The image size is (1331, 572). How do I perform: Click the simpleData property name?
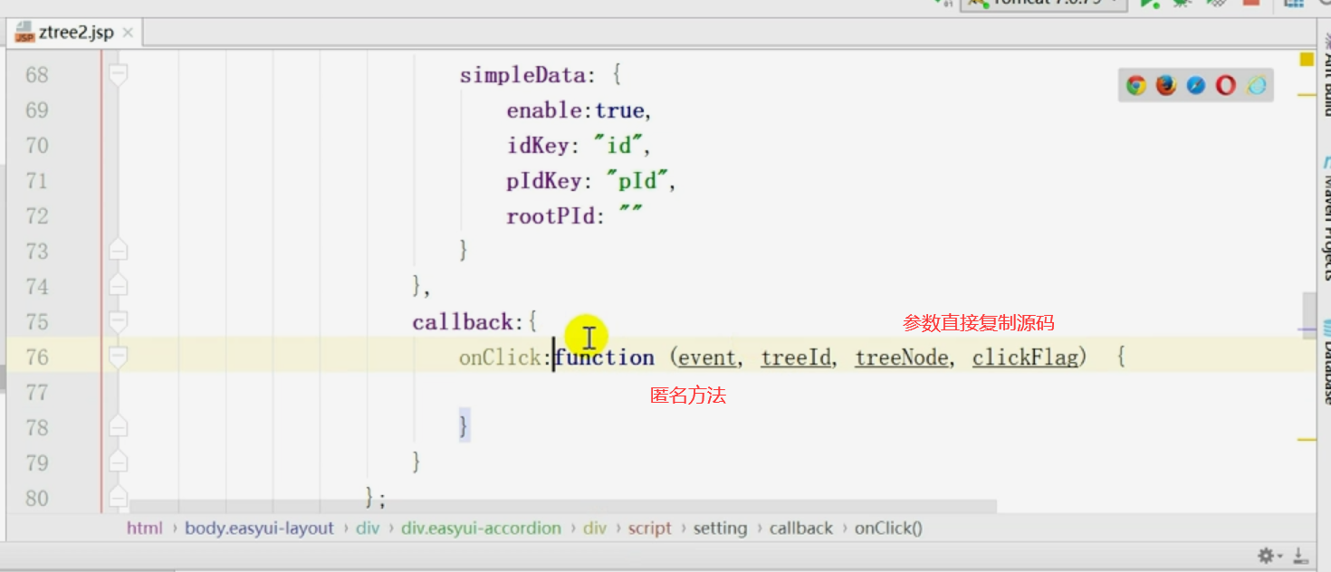[523, 75]
